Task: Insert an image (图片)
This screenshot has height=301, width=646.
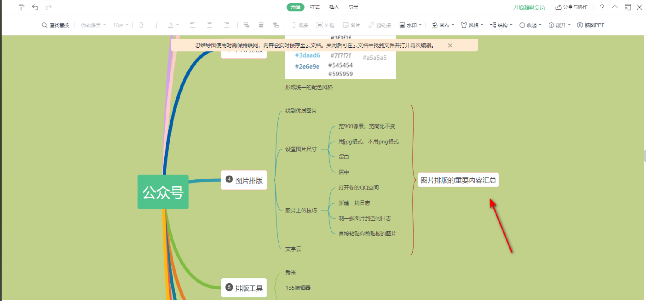Action: [351, 25]
